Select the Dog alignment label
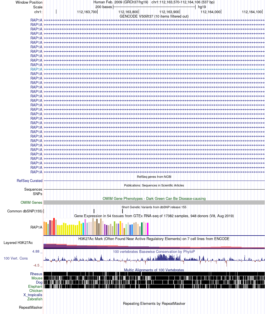This screenshot has height=314, width=265. (x=39, y=282)
